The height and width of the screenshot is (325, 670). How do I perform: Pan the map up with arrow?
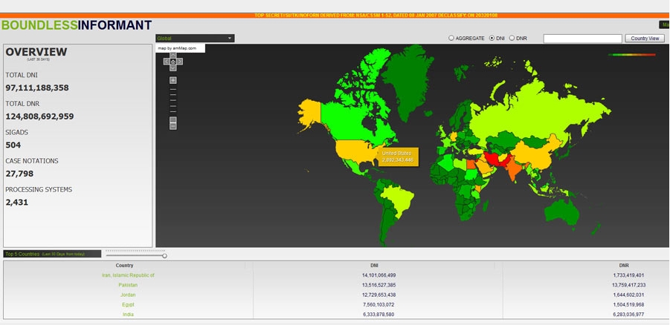click(x=173, y=56)
